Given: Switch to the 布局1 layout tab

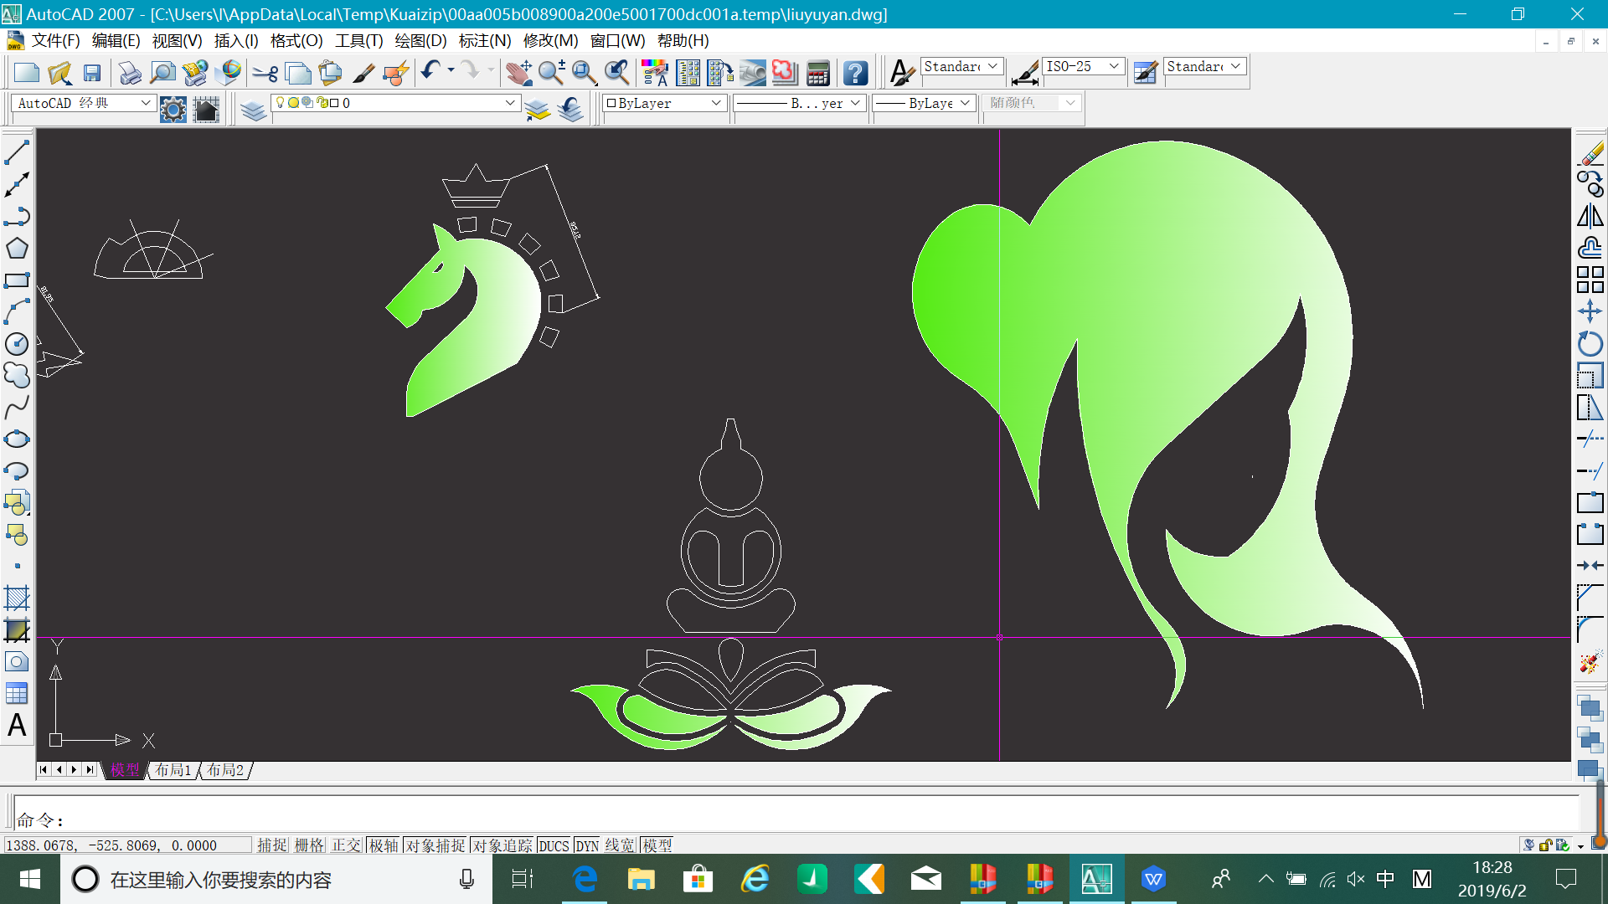Looking at the screenshot, I should coord(173,769).
